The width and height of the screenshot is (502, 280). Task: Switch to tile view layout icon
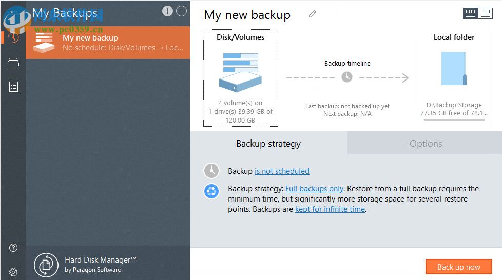(470, 13)
